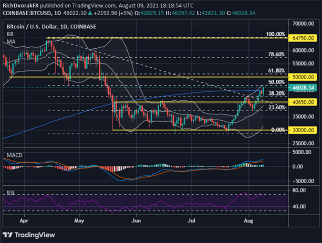Click the May time axis label

point(79,221)
